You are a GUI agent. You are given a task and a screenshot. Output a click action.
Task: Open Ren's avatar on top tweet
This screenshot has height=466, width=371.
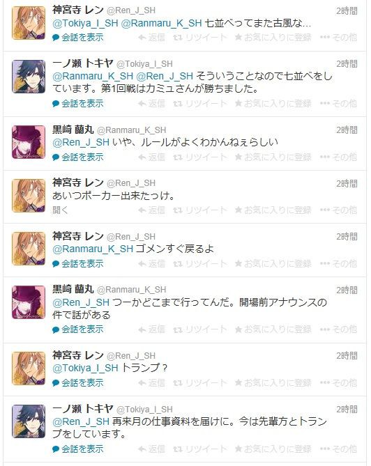[29, 23]
